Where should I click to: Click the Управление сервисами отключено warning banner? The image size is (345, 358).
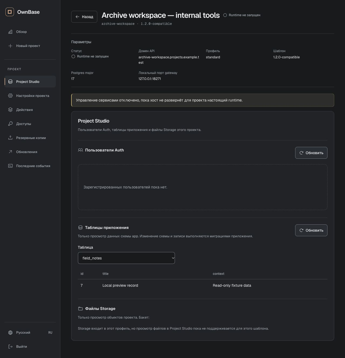(203, 100)
